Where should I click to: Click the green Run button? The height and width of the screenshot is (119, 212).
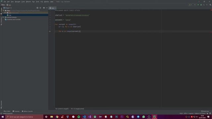point(198,5)
